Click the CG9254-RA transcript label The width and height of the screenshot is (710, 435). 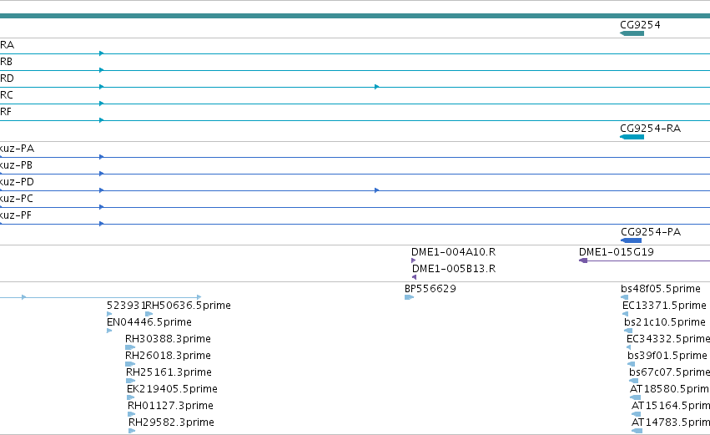(651, 129)
